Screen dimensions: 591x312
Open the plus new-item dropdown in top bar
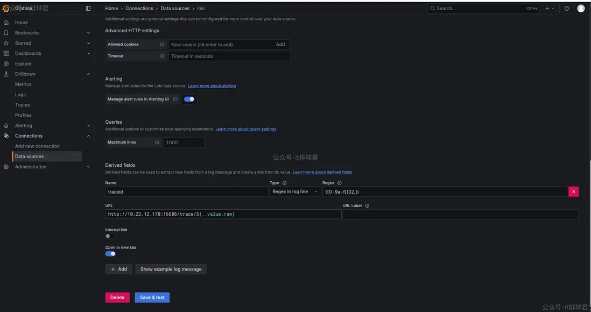pos(550,8)
